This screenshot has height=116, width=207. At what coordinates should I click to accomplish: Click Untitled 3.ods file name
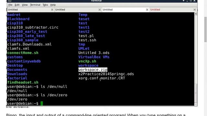pos(94,53)
